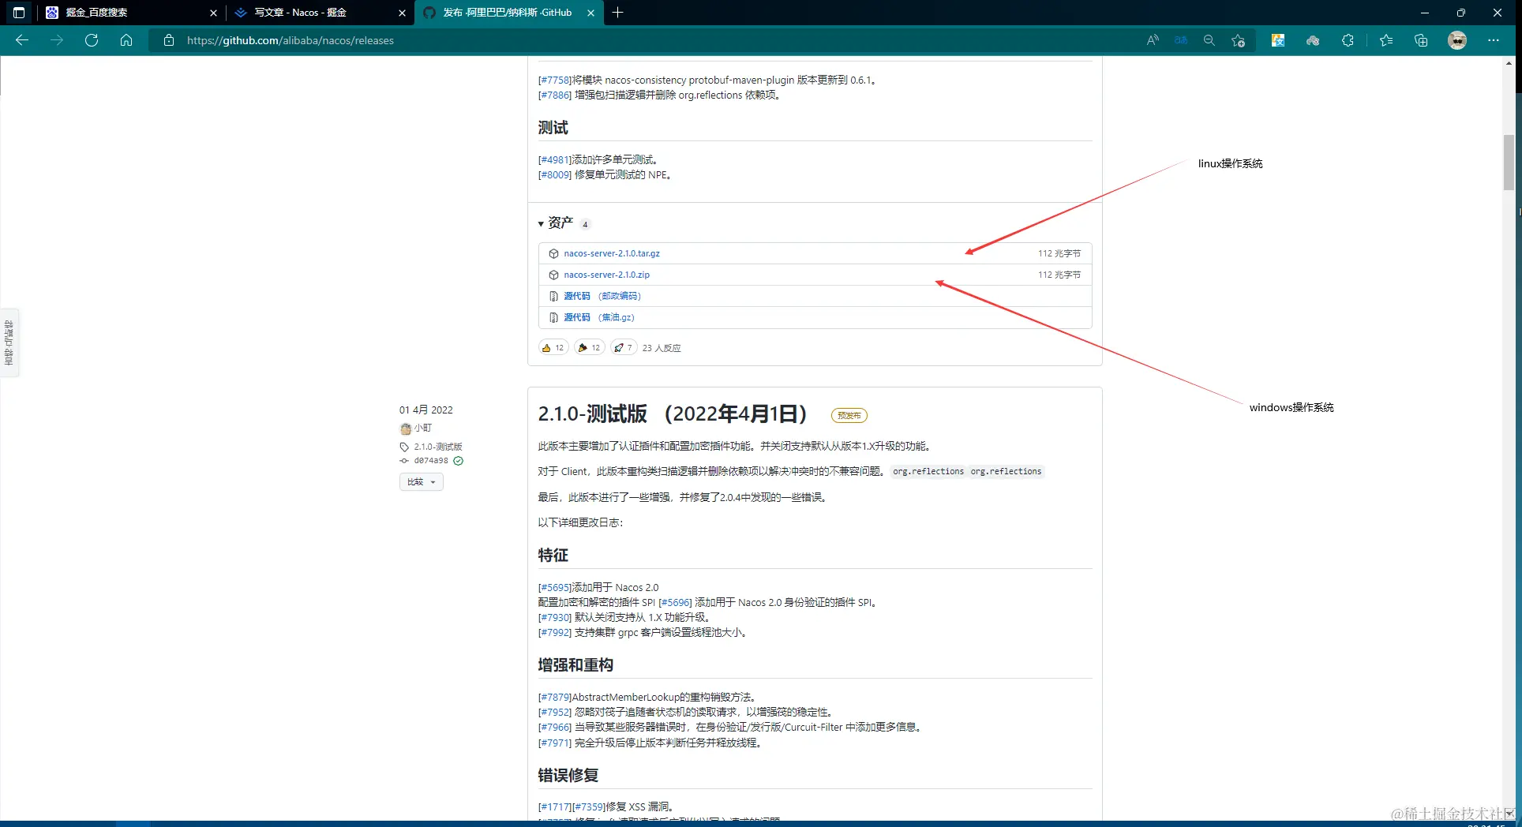Open issue link #7758
The height and width of the screenshot is (827, 1522).
(555, 80)
